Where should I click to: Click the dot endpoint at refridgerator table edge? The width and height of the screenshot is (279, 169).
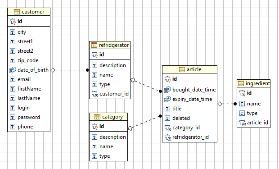pyautogui.click(x=87, y=70)
